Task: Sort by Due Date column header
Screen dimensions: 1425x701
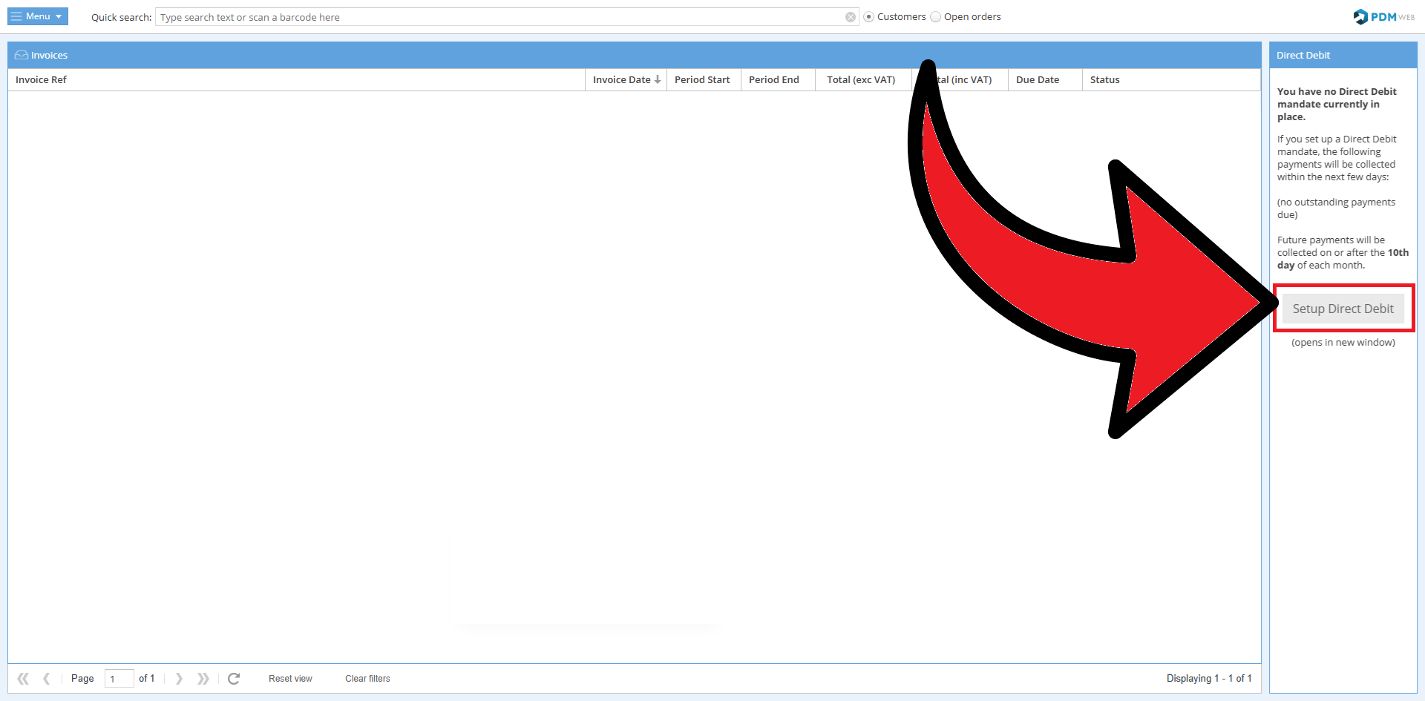Action: (x=1037, y=80)
